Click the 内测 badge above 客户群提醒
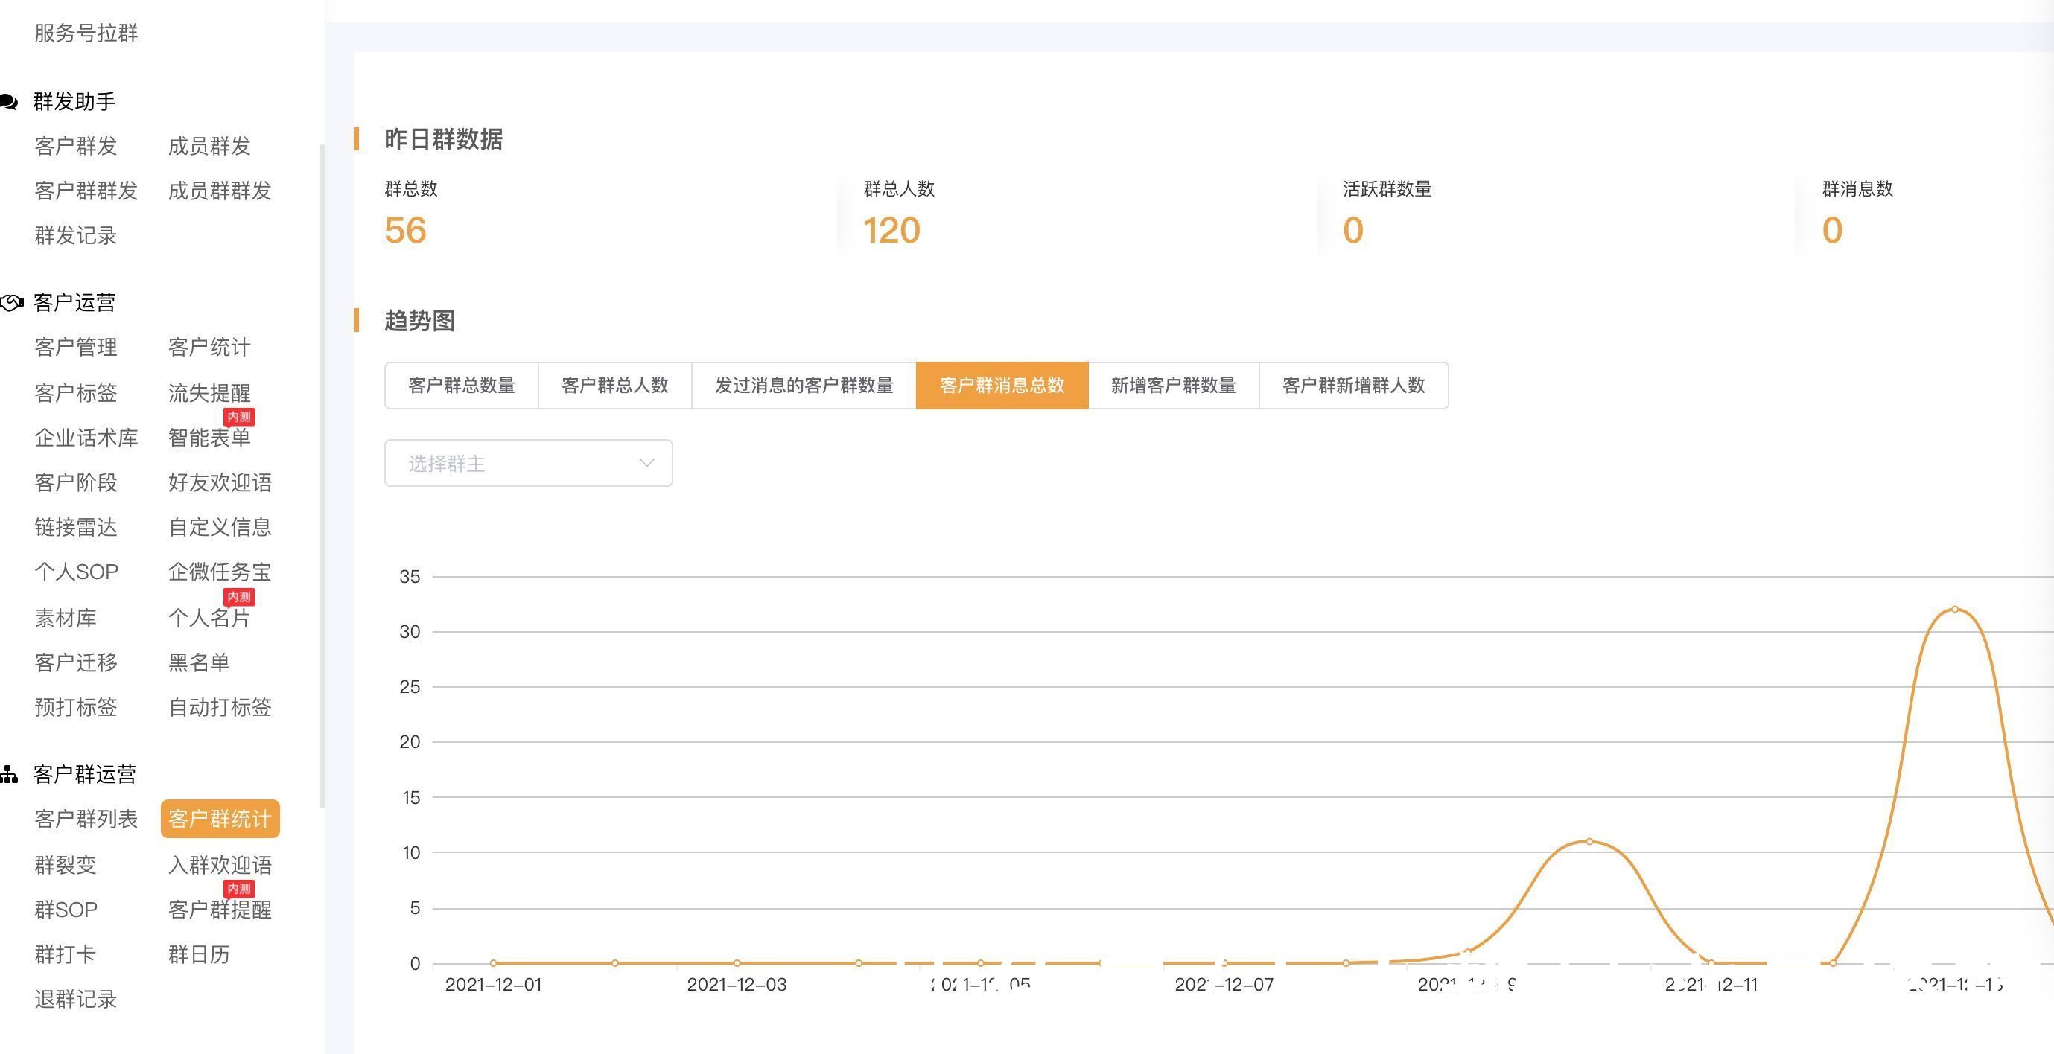The width and height of the screenshot is (2054, 1054). pos(238,888)
